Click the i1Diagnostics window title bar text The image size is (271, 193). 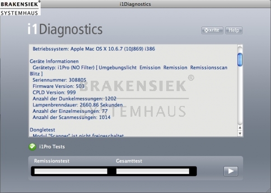(135, 4)
